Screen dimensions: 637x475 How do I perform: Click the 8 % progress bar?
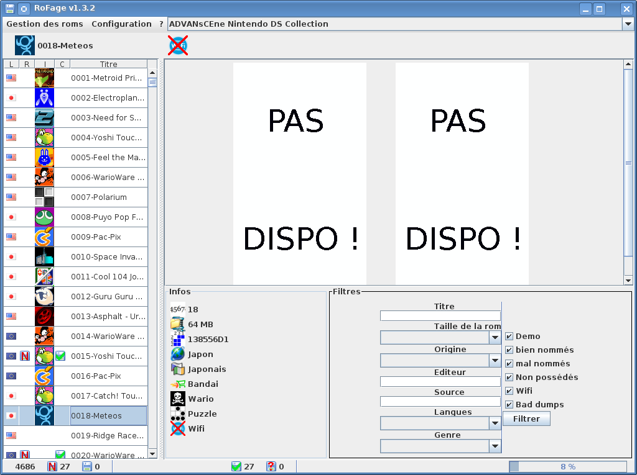pyautogui.click(x=568, y=466)
